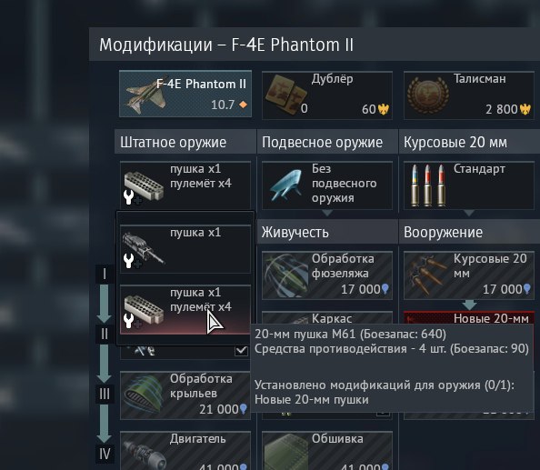This screenshot has height=470, width=540.
Task: Click the tier IV rank marker
Action: tap(105, 454)
